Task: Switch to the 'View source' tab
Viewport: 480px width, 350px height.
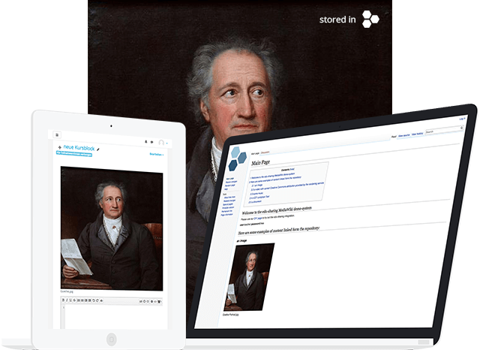Action: click(403, 135)
